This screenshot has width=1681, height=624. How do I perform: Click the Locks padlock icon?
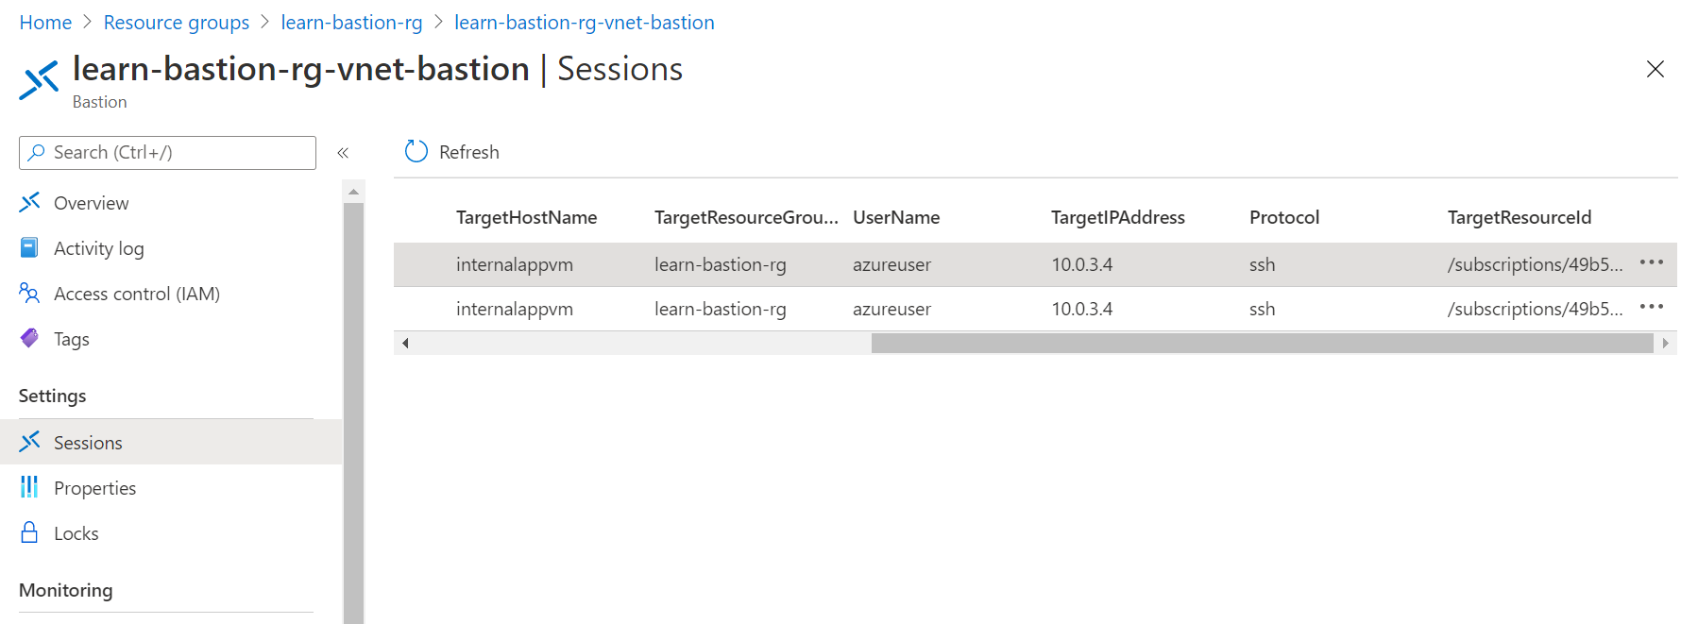pyautogui.click(x=30, y=531)
